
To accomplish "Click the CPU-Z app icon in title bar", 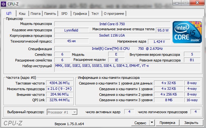I will (x=3, y=4).
